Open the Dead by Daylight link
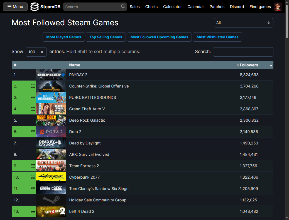This screenshot has width=289, height=220. pos(85,143)
